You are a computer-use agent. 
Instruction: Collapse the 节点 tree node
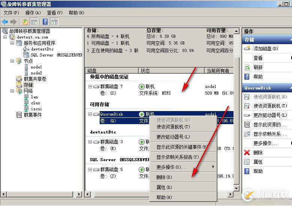[12, 61]
